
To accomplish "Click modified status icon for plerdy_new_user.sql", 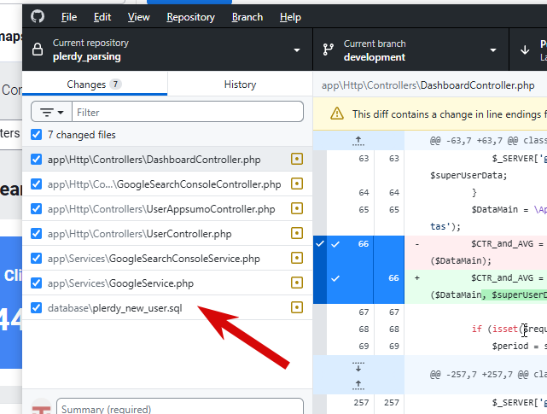I will click(x=297, y=308).
